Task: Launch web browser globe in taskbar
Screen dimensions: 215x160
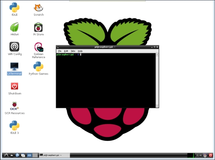Action: tap(17, 155)
